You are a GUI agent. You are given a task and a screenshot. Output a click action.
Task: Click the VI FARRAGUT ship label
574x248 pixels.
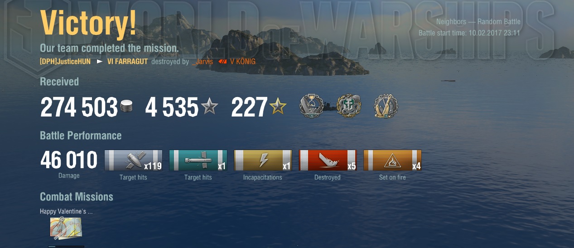127,62
